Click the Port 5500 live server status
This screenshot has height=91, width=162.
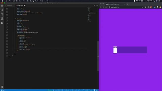[x=57, y=90]
